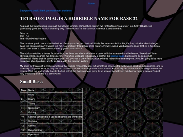The width and height of the screenshot is (183, 137).
Task: Click the 'Imal - Numbering System' line
Action: click(x=33, y=39)
